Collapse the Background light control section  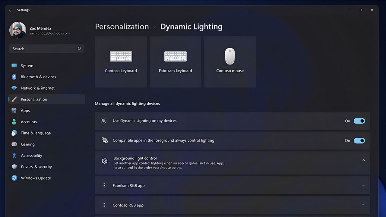[363, 160]
